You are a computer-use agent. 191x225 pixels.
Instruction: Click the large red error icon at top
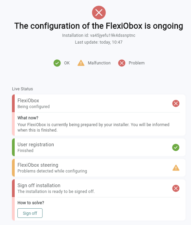99,13
